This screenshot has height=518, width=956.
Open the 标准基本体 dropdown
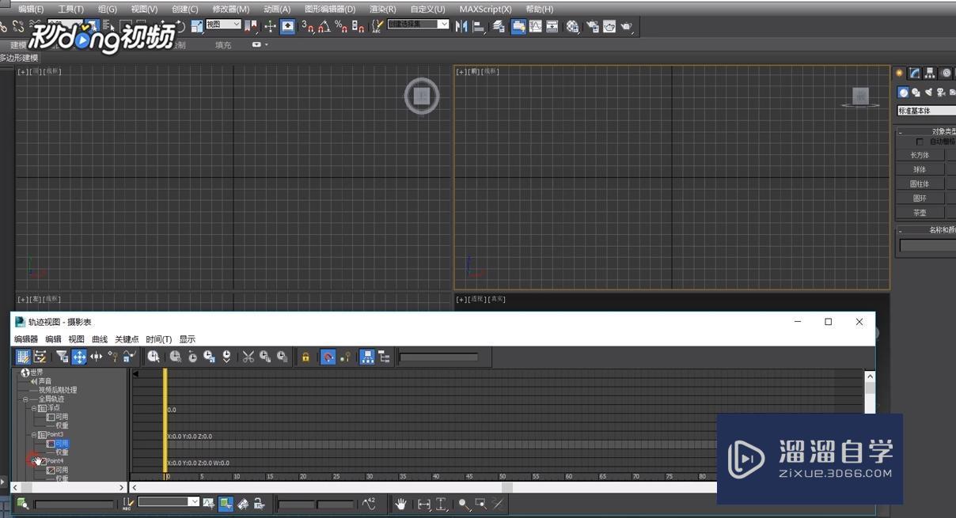pos(927,111)
